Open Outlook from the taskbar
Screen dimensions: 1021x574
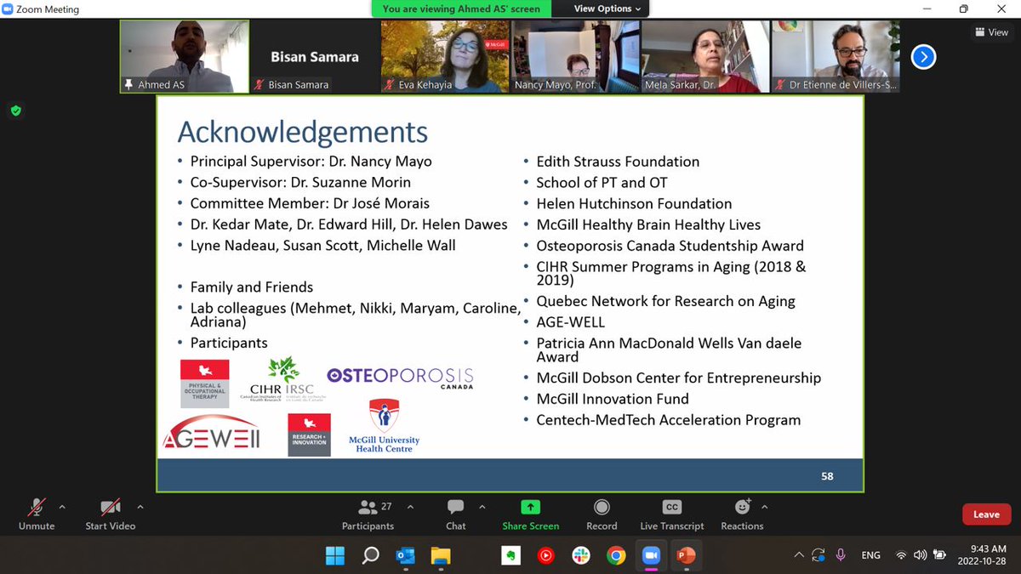click(405, 555)
